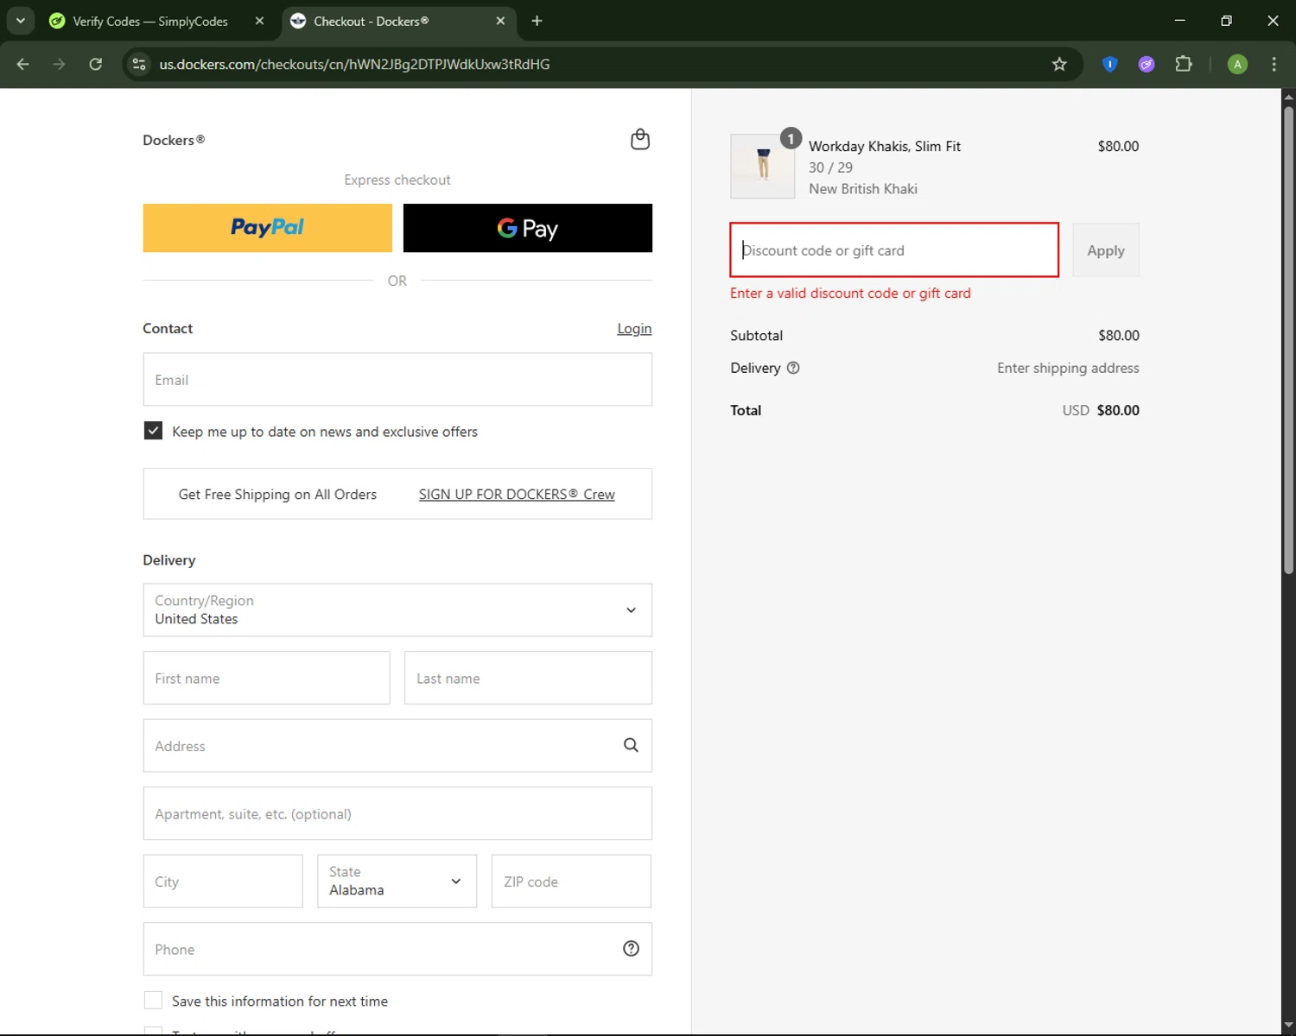Reload the checkout page

coord(96,64)
